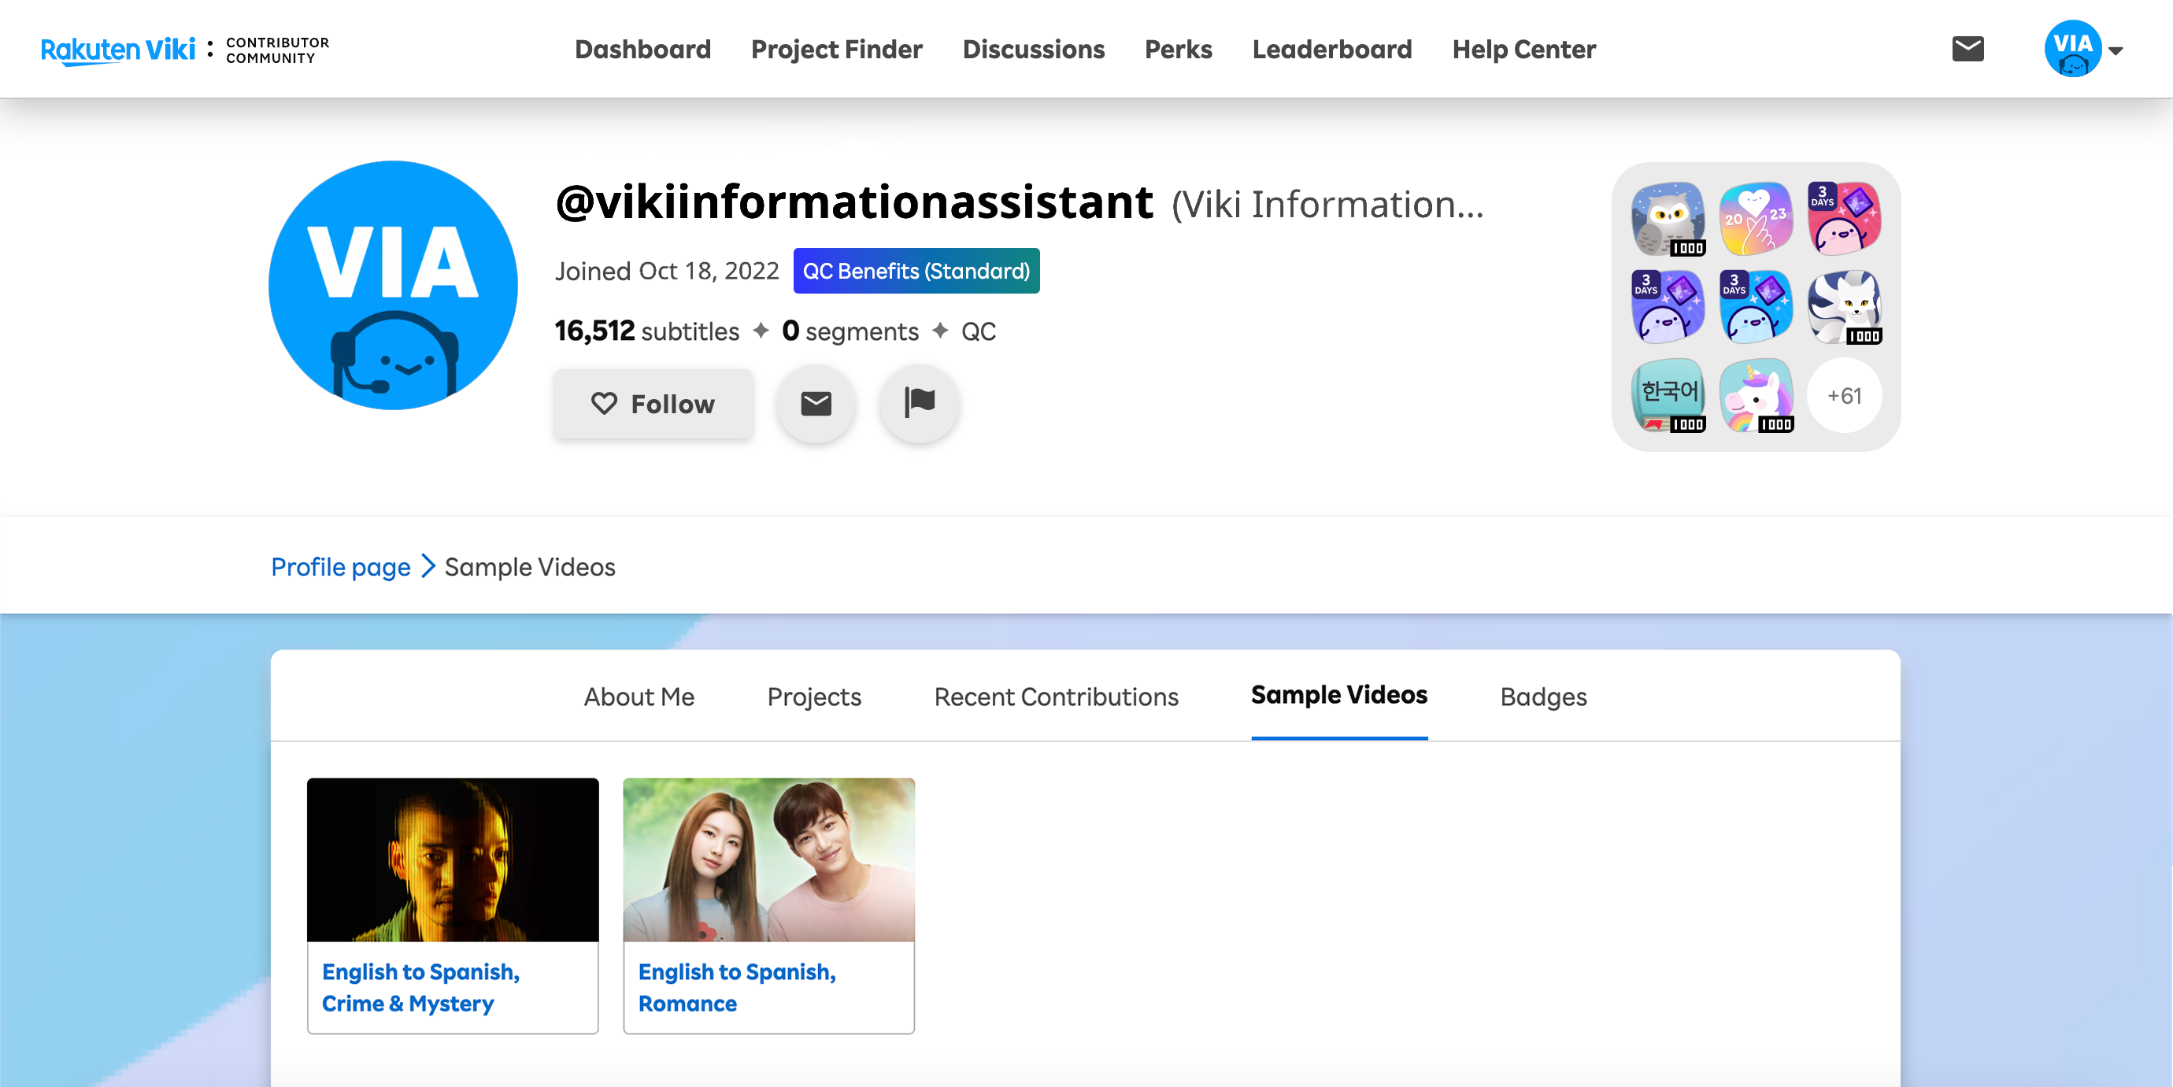Viewport: 2173px width, 1087px height.
Task: Expand the account dropdown arrow
Action: tap(2116, 50)
